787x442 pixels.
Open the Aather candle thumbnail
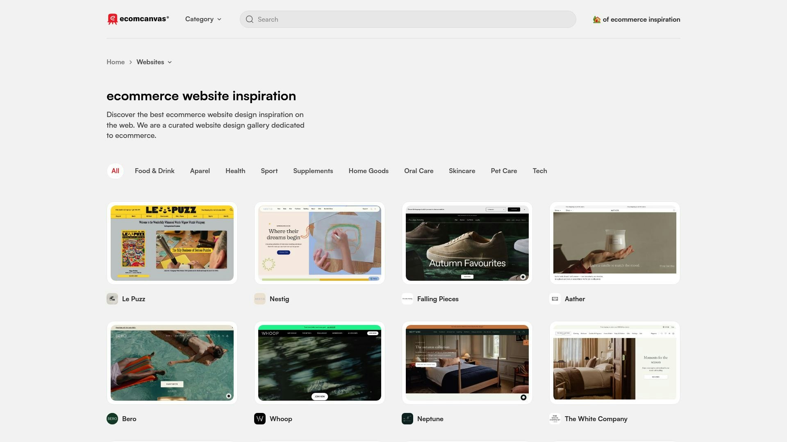pyautogui.click(x=615, y=243)
